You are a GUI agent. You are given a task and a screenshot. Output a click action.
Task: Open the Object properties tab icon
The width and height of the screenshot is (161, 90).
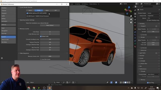(x=135, y=29)
